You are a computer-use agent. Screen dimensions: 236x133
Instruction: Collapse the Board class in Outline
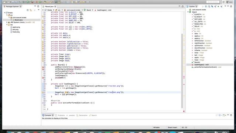click(x=188, y=12)
